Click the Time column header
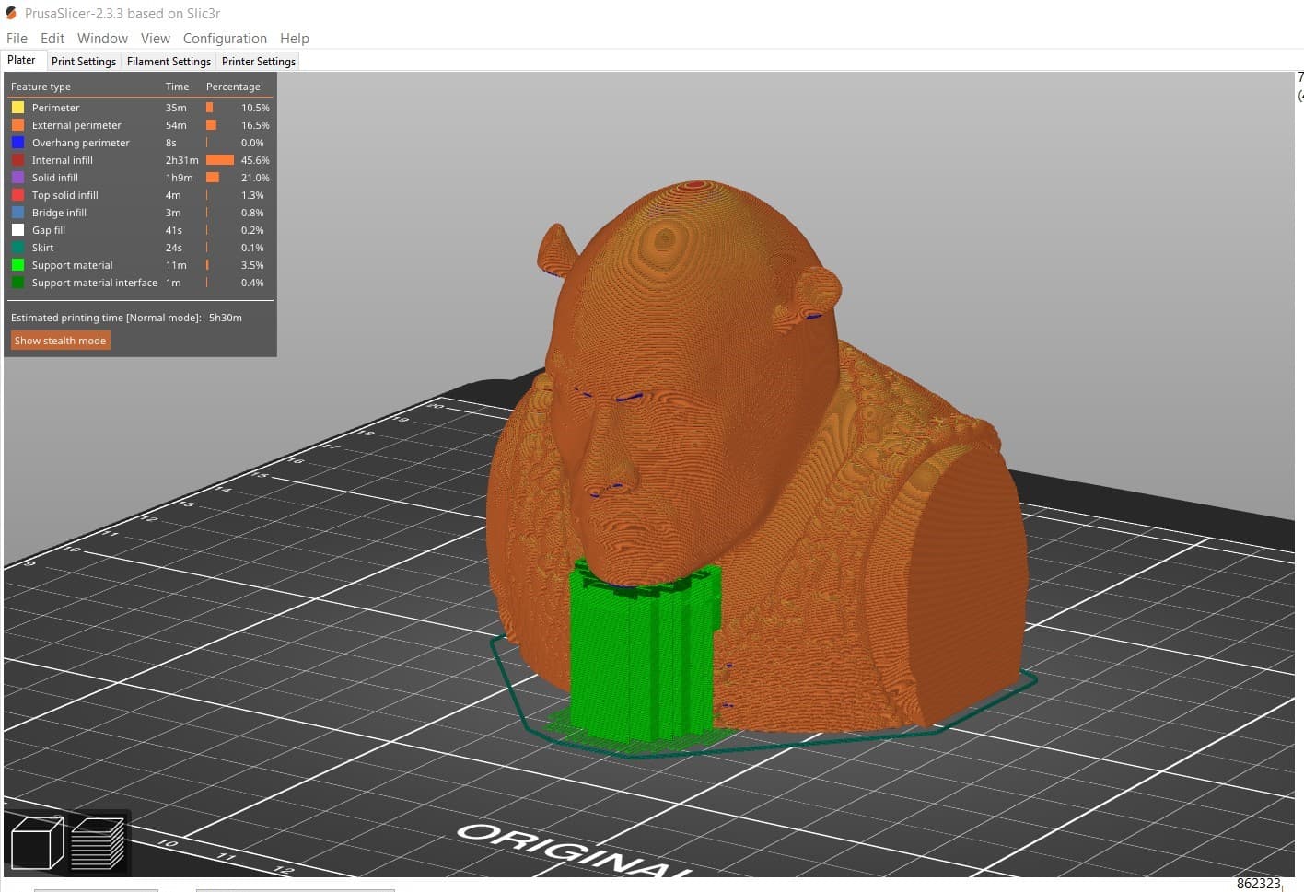1304x892 pixels. coord(177,87)
